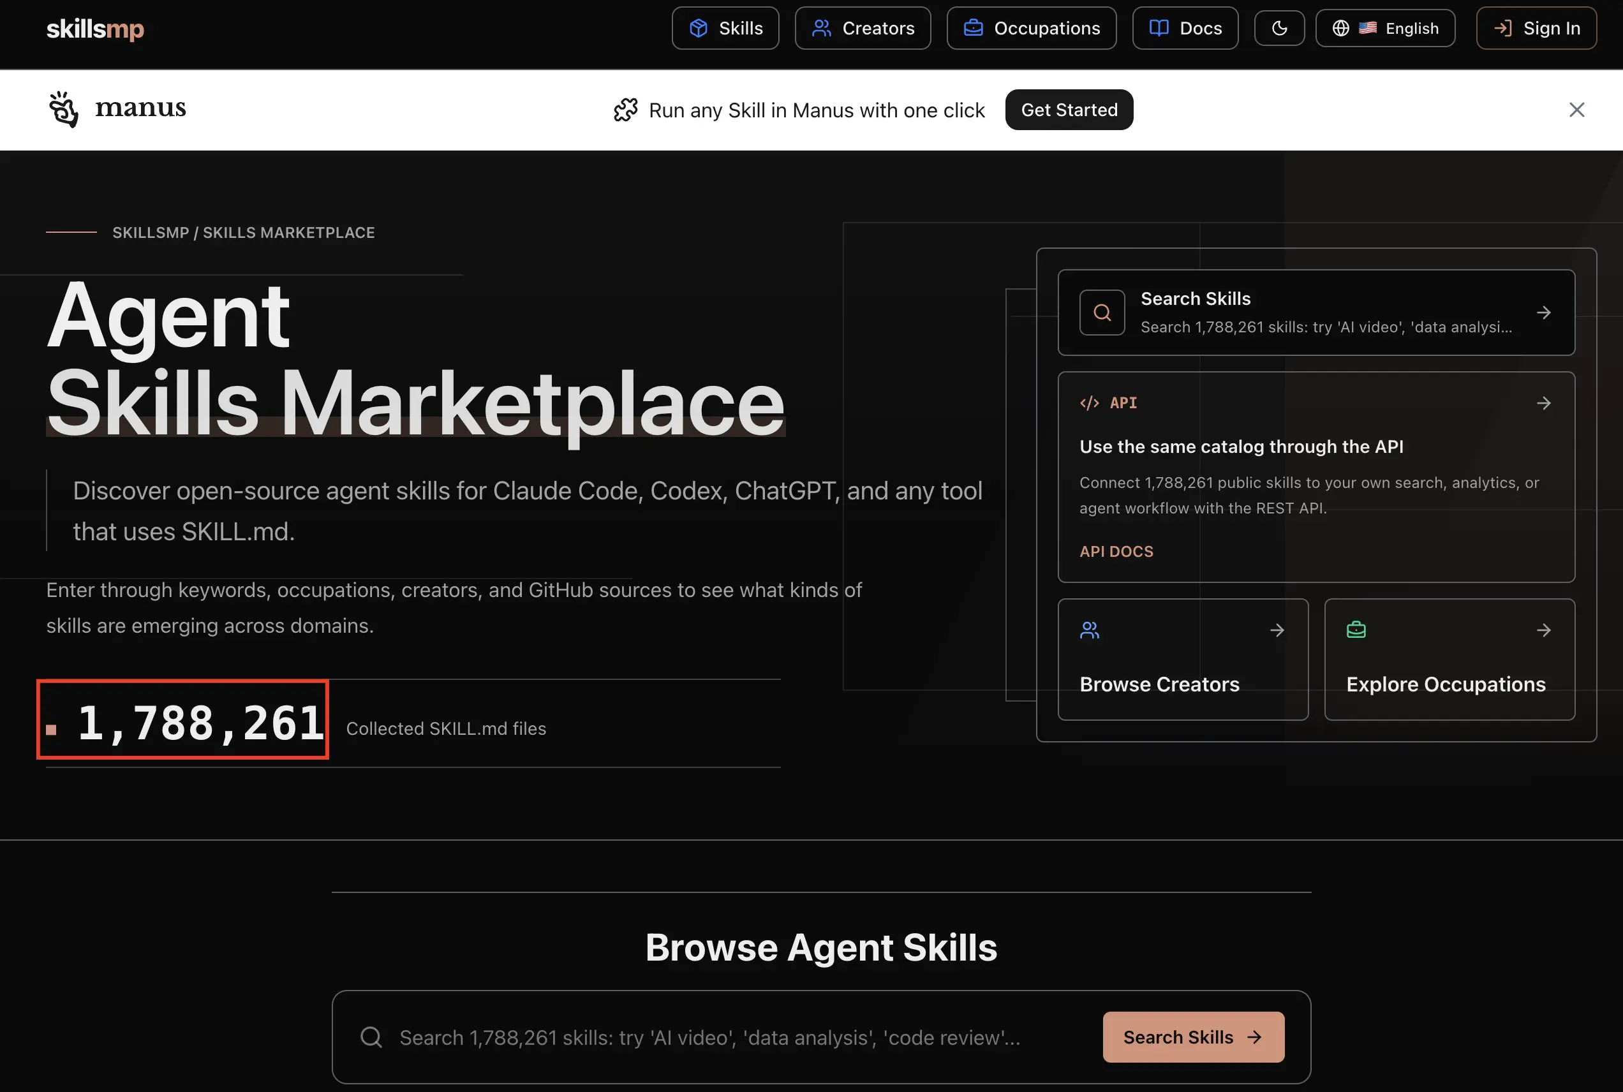The image size is (1623, 1092).
Task: Click Get Started in Manus banner
Action: [x=1069, y=109]
